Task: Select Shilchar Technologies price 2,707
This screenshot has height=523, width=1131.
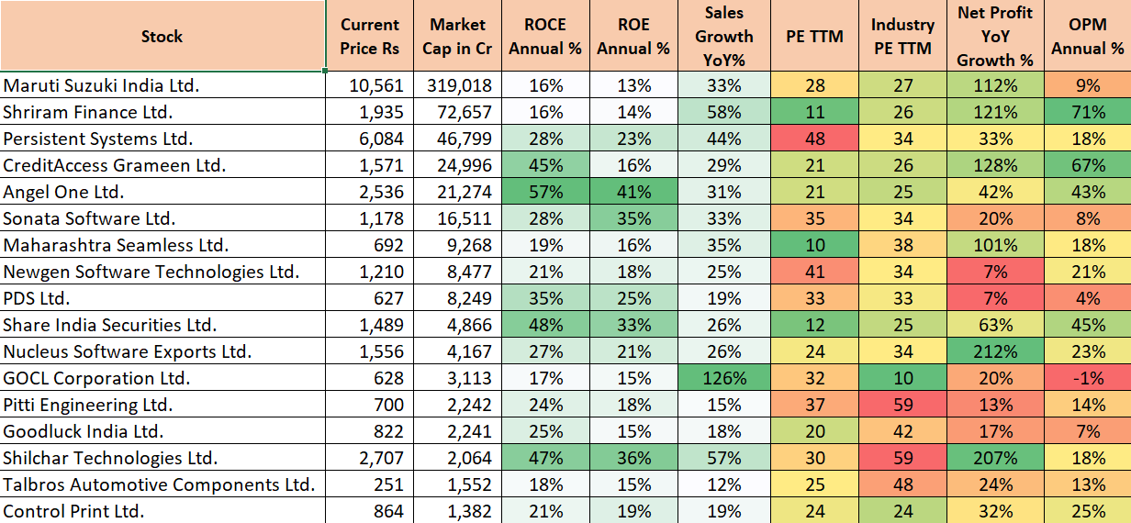Action: (370, 459)
